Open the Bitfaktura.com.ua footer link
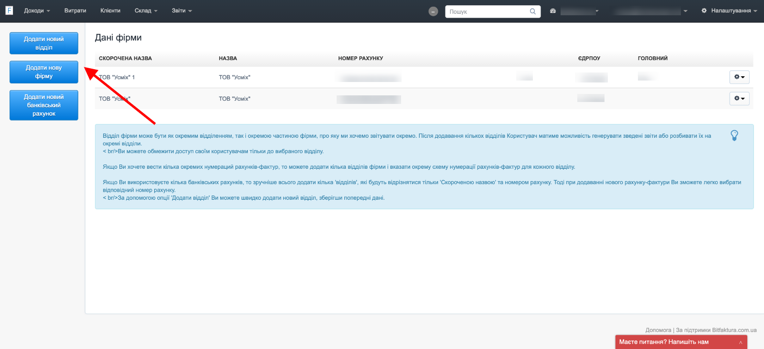This screenshot has width=764, height=349. (x=734, y=330)
